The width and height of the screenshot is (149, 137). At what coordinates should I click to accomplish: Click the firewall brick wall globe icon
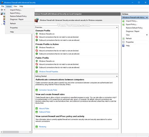(x=37, y=20)
